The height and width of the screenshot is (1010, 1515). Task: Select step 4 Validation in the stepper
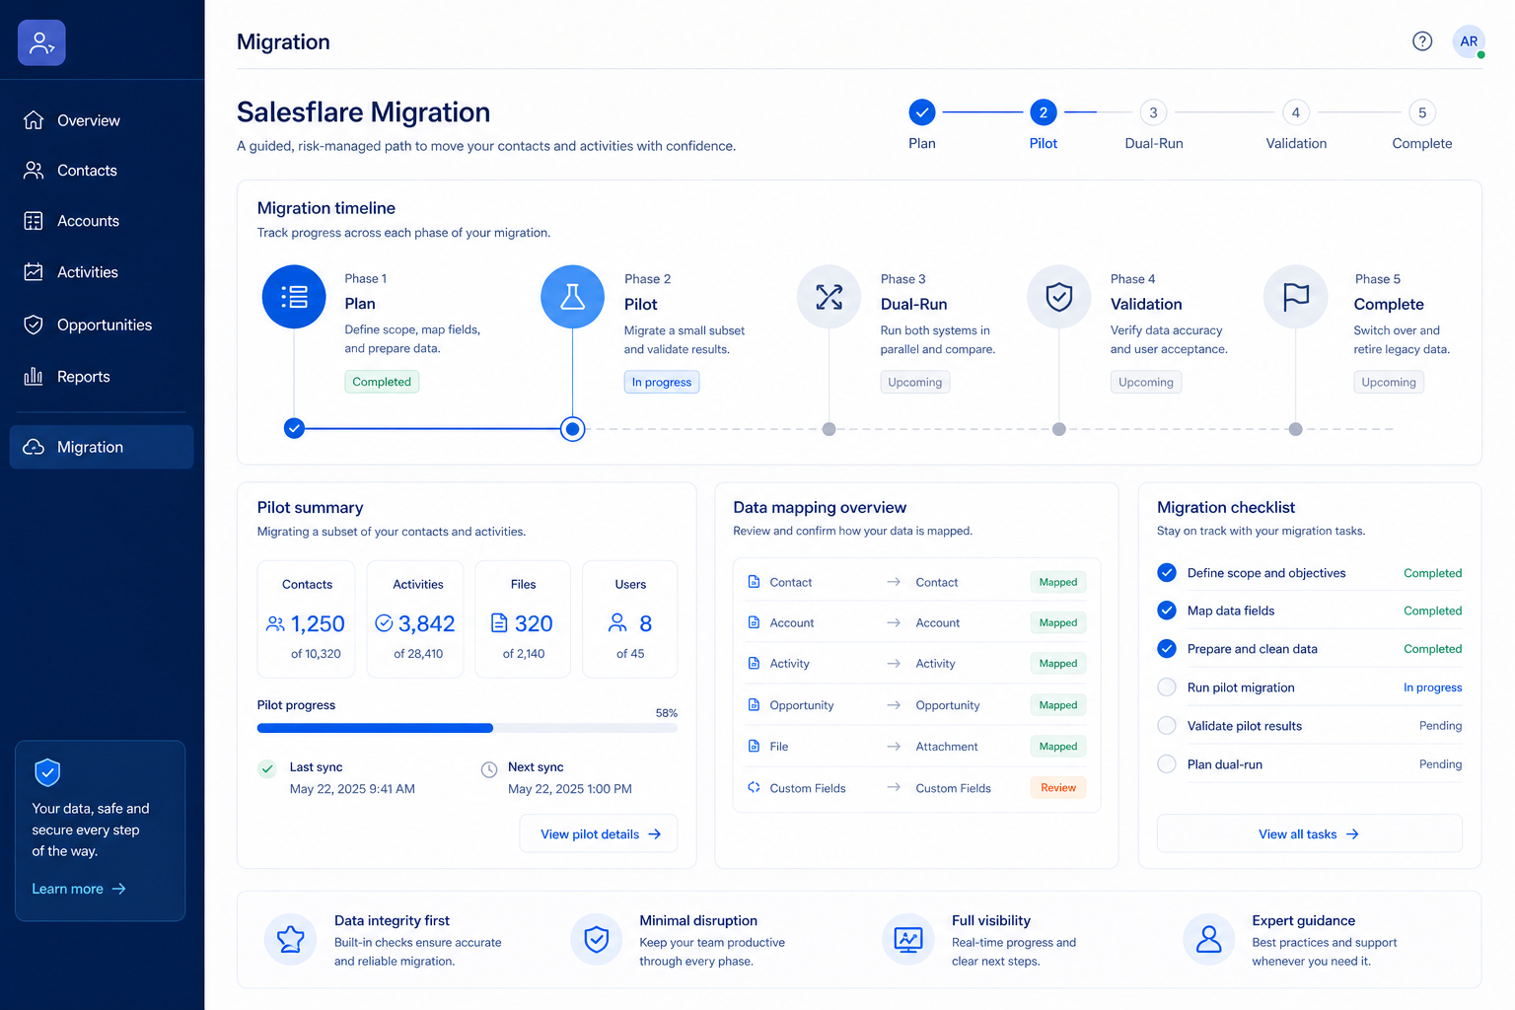(x=1296, y=112)
